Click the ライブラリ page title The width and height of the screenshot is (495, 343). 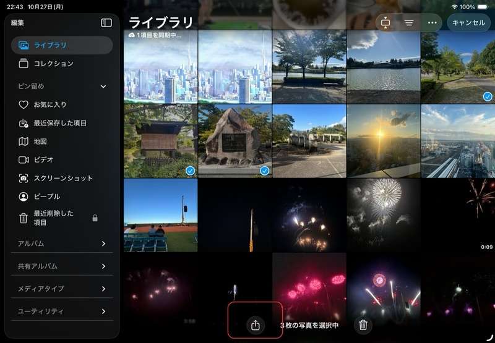tap(161, 23)
